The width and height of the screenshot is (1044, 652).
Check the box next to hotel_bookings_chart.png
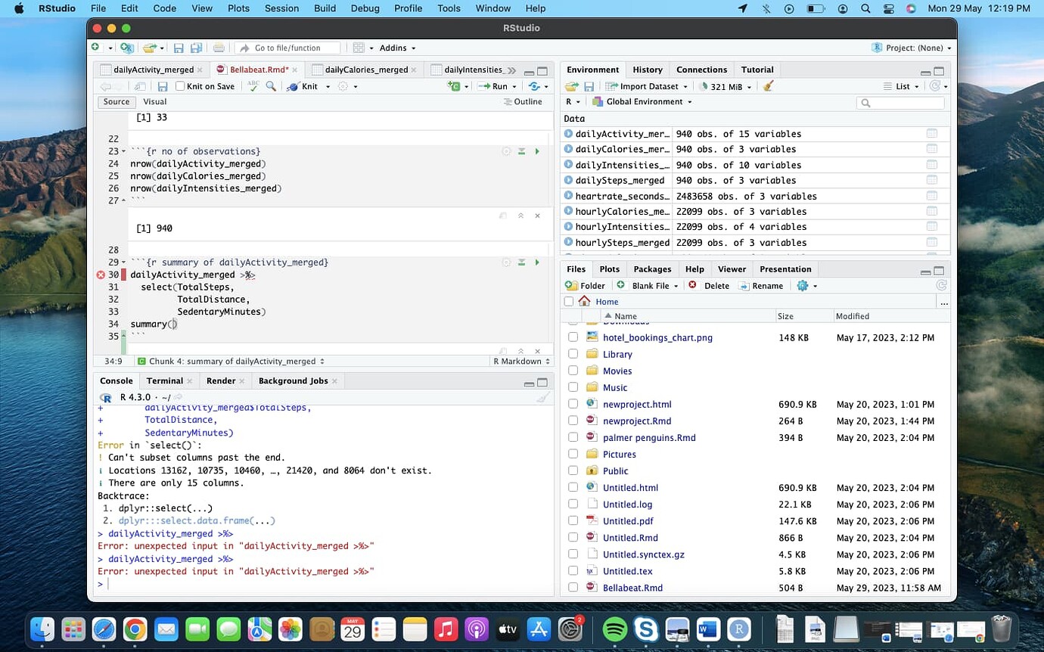[x=573, y=337]
